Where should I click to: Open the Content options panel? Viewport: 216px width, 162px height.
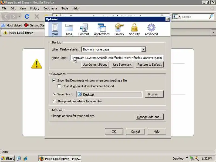point(84,29)
